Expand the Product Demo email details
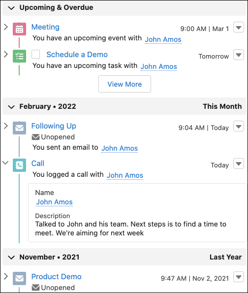 [x=6, y=276]
